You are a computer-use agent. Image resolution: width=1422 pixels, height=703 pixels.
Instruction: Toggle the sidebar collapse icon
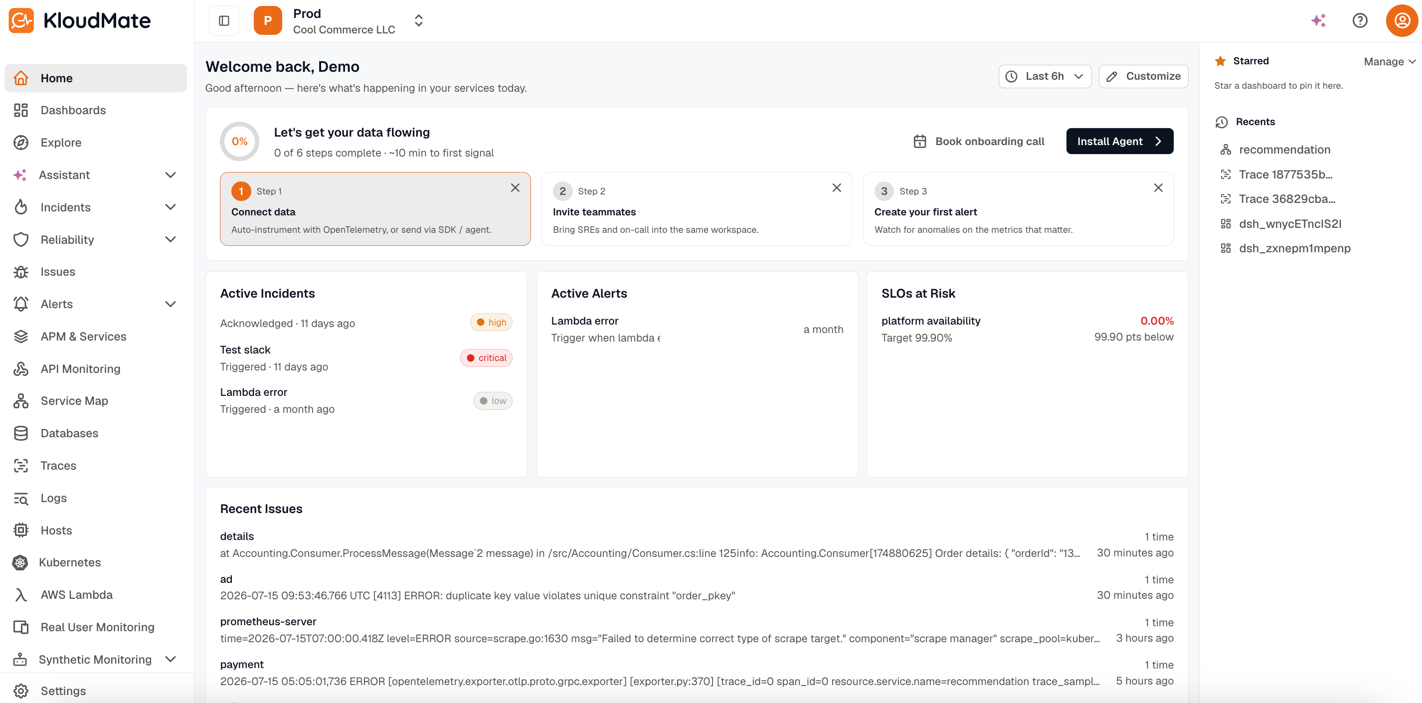coord(223,21)
